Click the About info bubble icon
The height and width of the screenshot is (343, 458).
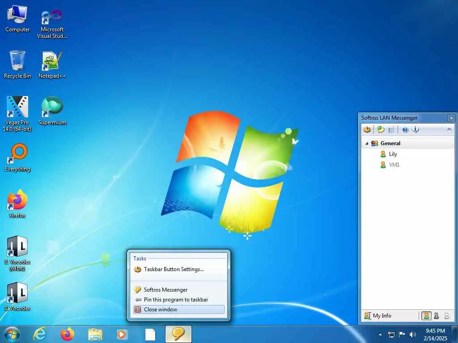416,130
